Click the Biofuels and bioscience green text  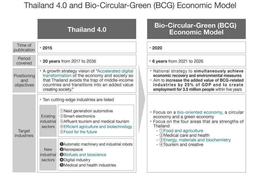tap(85, 155)
